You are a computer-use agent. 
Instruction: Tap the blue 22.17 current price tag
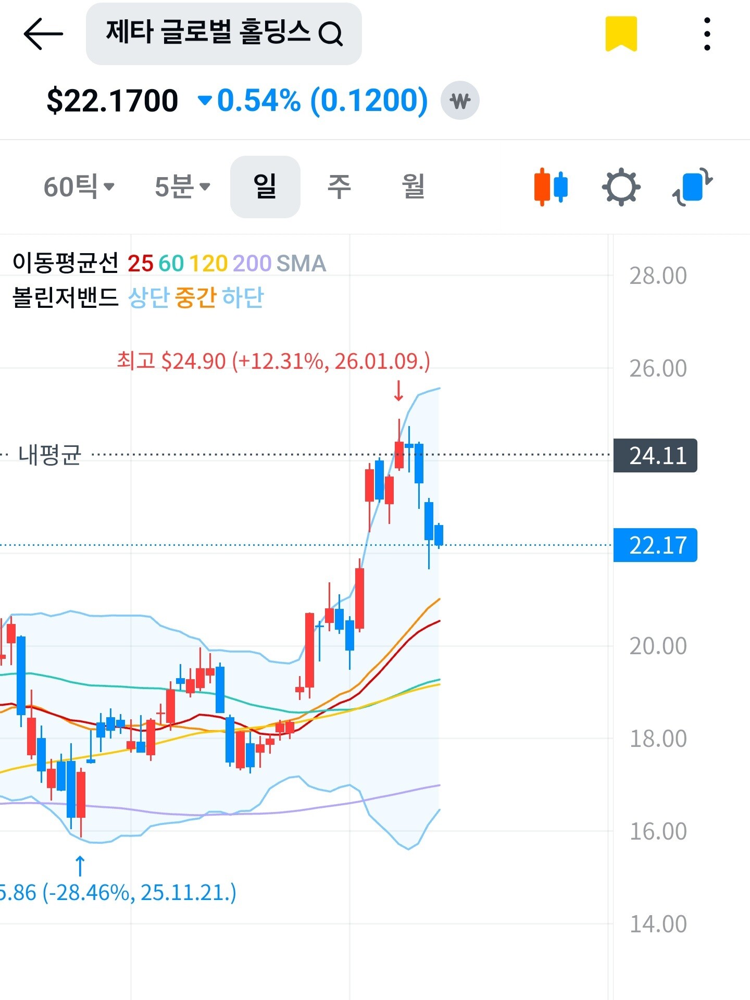655,545
